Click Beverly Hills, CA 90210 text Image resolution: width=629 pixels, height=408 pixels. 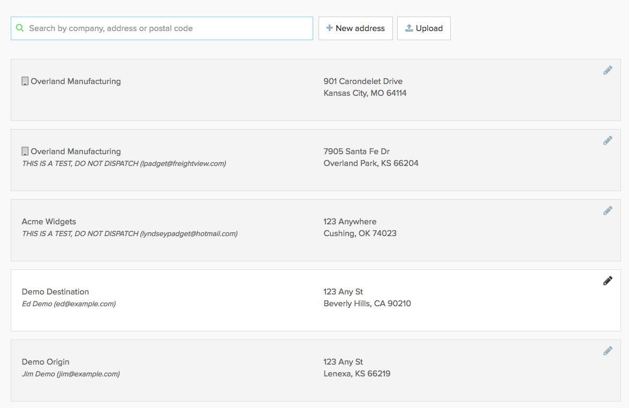[367, 304]
